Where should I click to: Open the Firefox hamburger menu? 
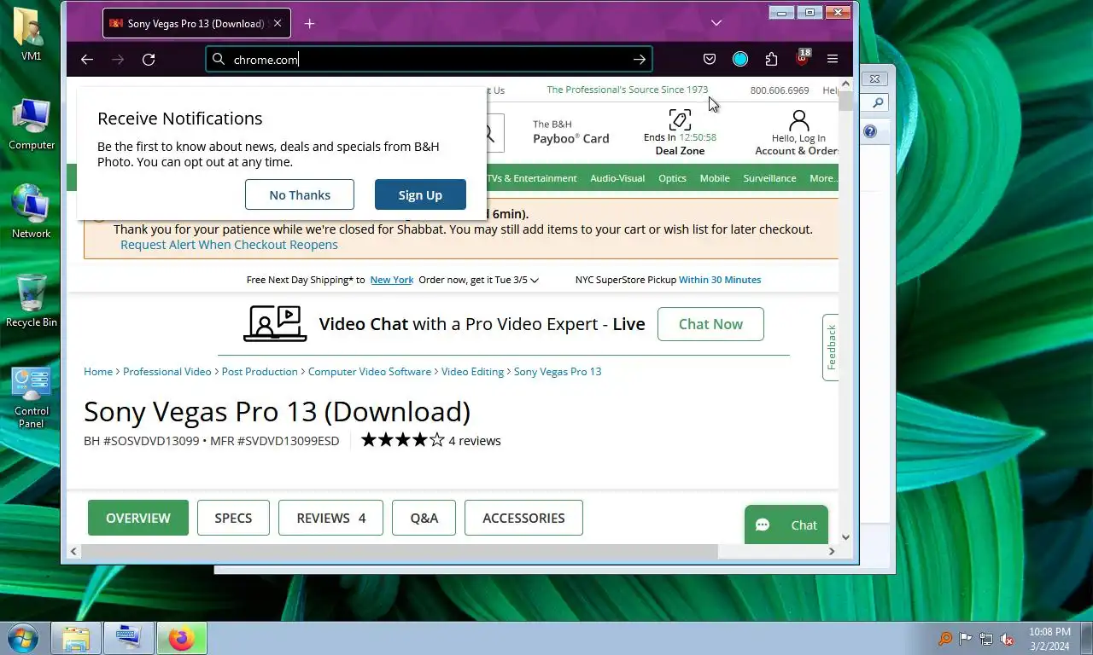pos(833,59)
